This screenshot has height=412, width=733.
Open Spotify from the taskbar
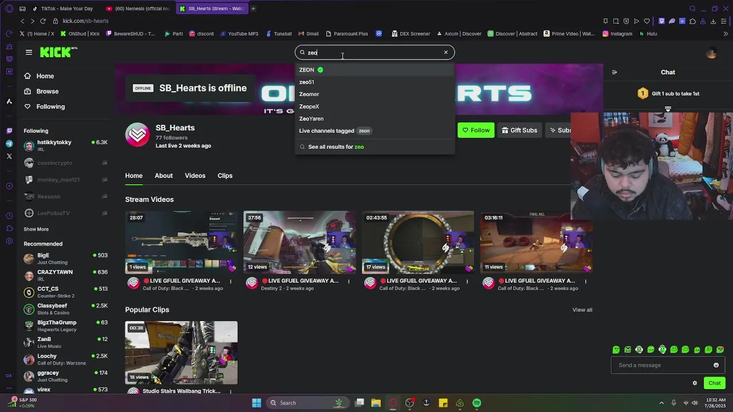[476, 403]
